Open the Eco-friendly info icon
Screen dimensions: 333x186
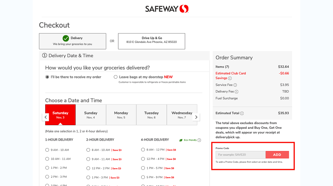pos(199,140)
